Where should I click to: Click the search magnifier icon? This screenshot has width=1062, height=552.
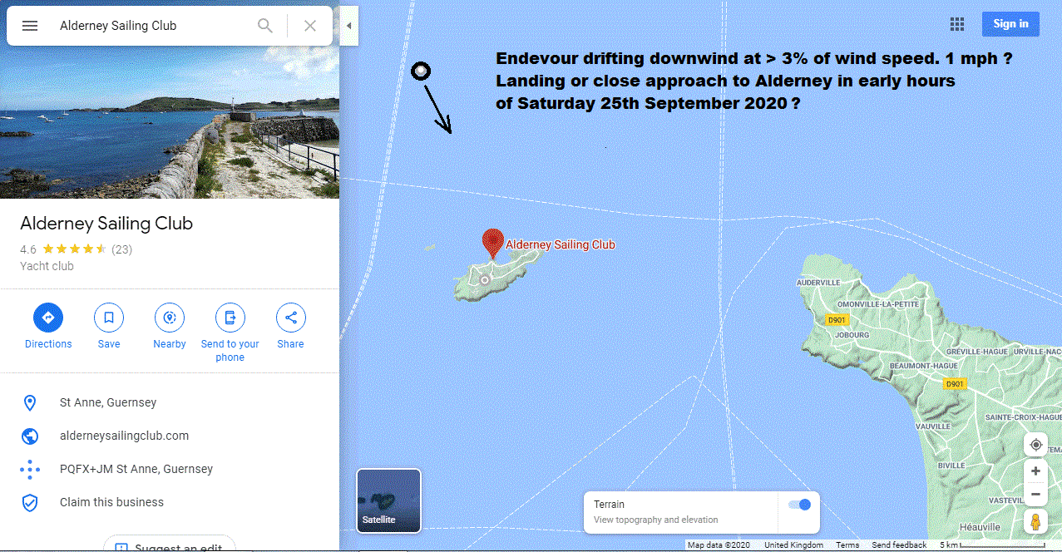point(265,26)
